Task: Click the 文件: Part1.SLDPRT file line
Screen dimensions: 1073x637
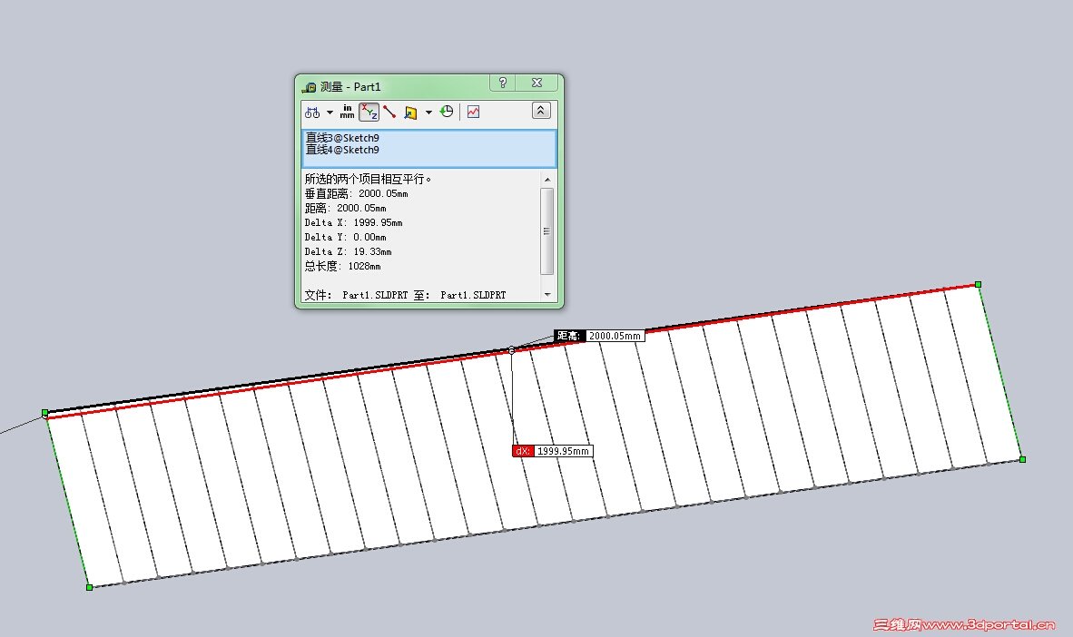Action: [x=405, y=295]
